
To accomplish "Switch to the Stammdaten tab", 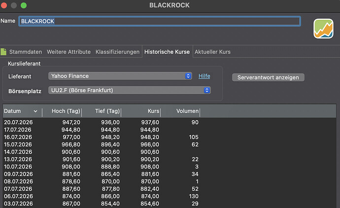I will click(26, 52).
